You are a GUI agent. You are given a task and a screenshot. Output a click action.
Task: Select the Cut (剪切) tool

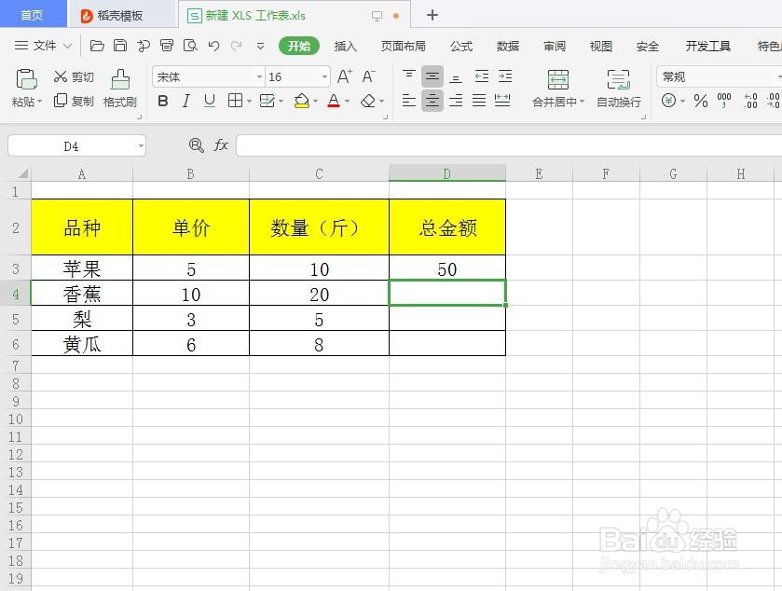[x=75, y=76]
